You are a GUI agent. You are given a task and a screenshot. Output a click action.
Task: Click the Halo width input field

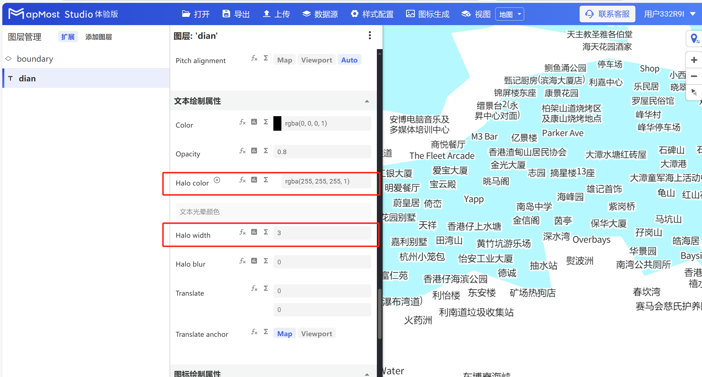[x=322, y=233]
